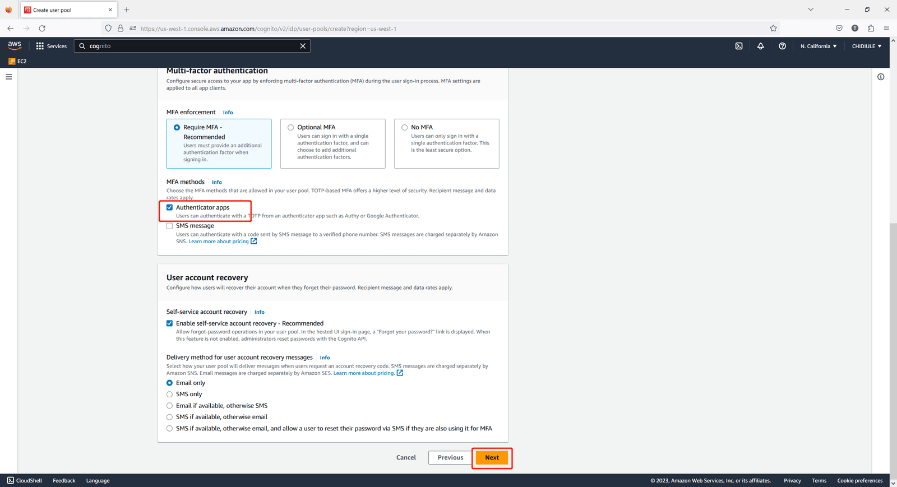Image resolution: width=897 pixels, height=487 pixels.
Task: Open external link icon beside SES pricing
Action: coord(400,373)
